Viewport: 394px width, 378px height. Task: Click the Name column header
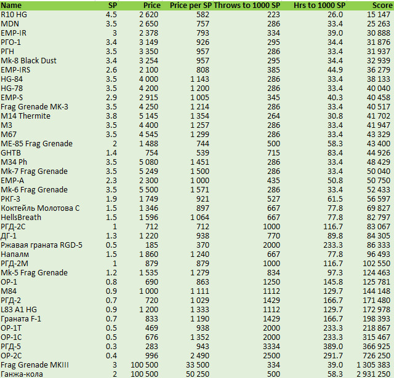pos(11,6)
